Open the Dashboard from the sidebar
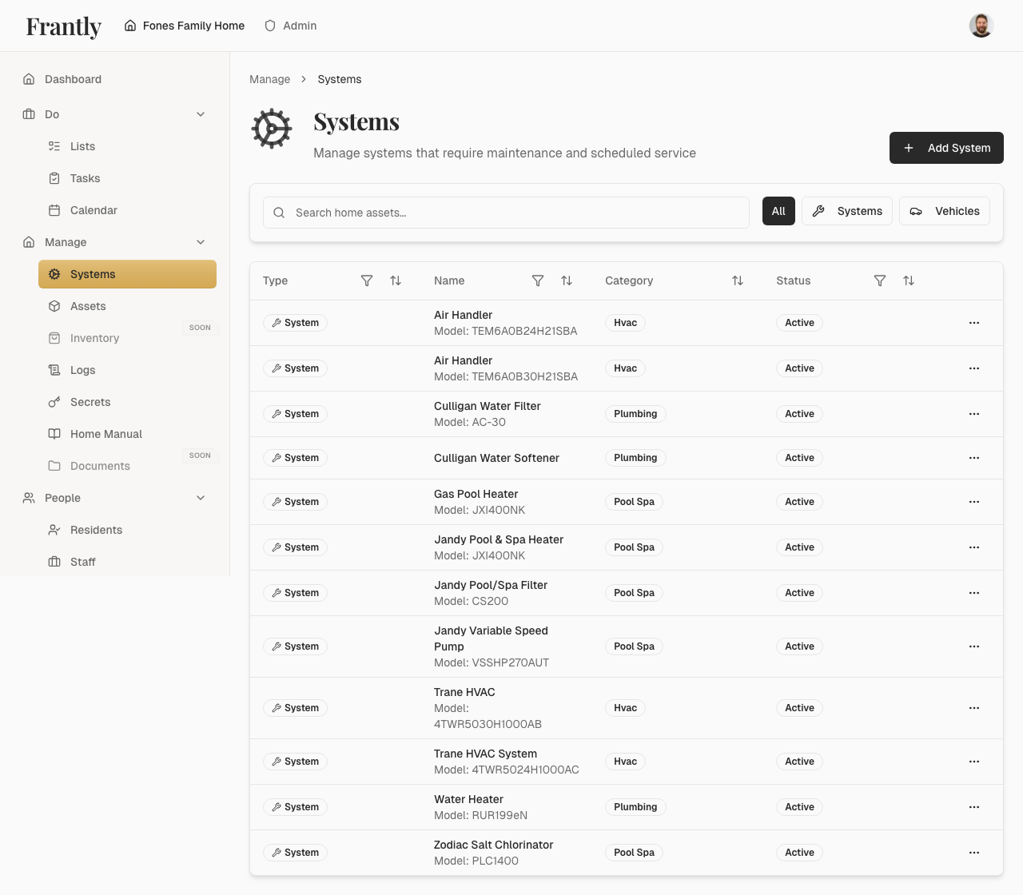This screenshot has height=895, width=1023. tap(73, 79)
